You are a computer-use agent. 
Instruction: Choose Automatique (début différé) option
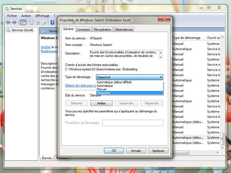click(x=129, y=82)
